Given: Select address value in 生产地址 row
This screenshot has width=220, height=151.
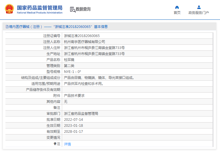Looking at the screenshot, I should point(94,54).
